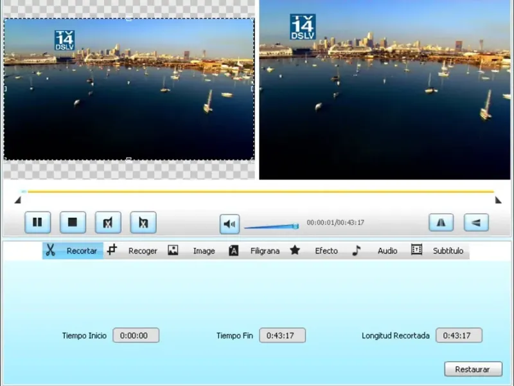Click the playback time counter 00:00:01/00:43:17
The width and height of the screenshot is (514, 386).
coord(335,223)
